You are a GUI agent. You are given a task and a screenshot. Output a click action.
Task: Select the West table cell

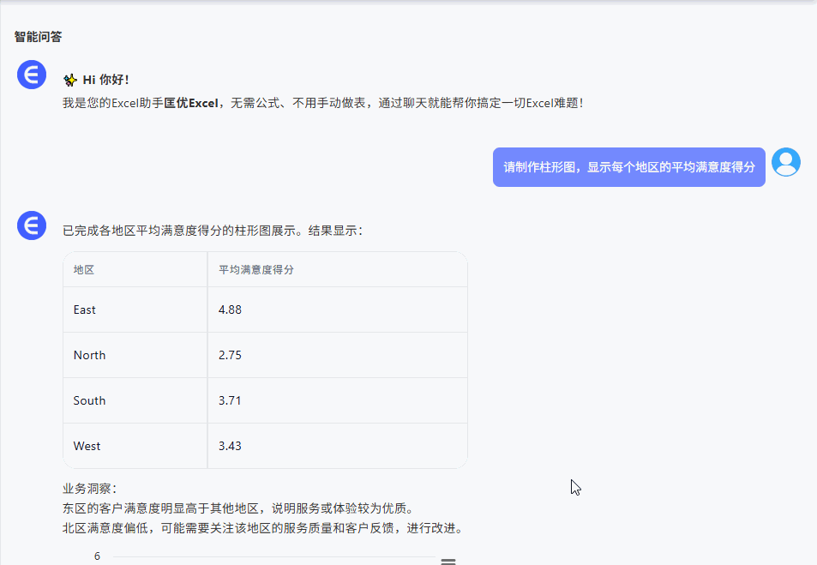tap(135, 446)
